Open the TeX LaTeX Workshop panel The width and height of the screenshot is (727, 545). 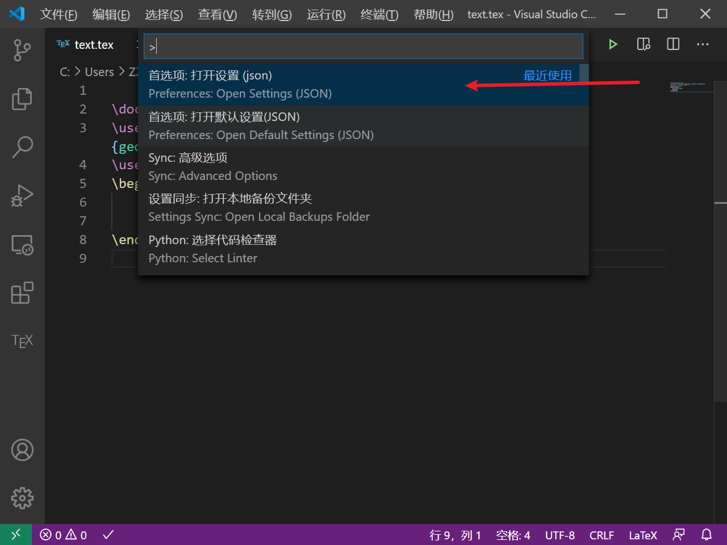click(22, 341)
